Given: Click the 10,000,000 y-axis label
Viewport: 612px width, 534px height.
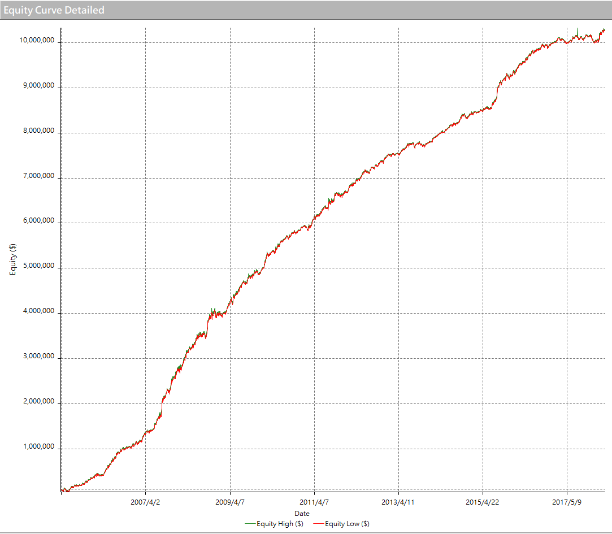Looking at the screenshot, I should pyautogui.click(x=37, y=40).
